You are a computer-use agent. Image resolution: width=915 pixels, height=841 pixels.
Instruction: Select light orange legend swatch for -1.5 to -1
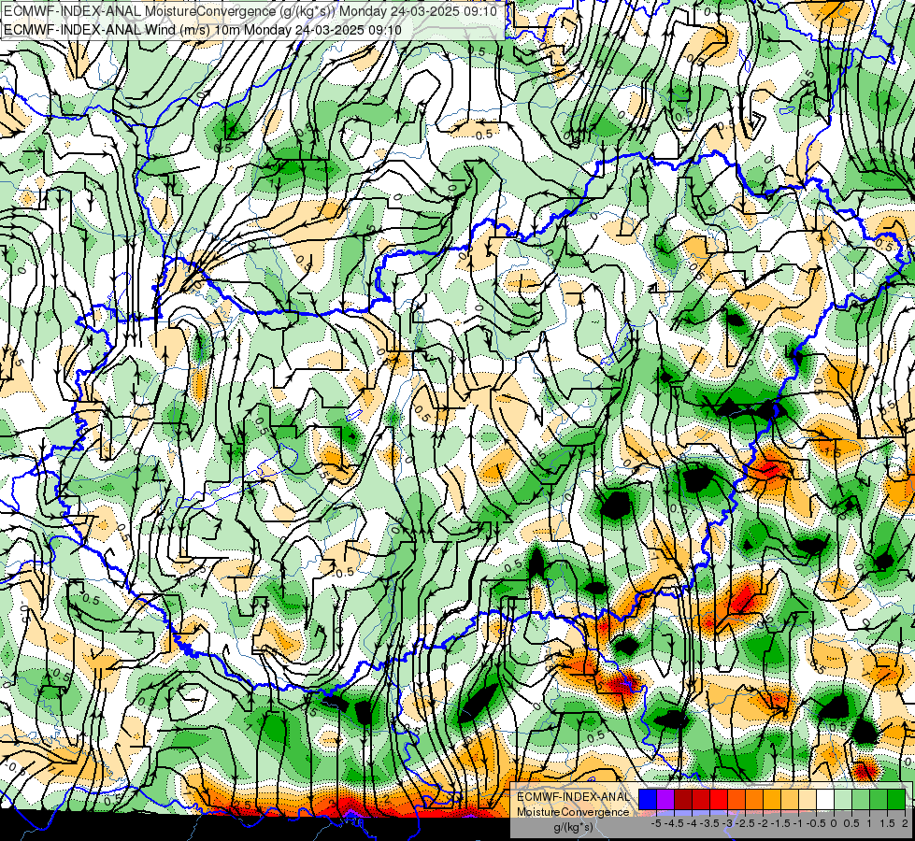790,799
